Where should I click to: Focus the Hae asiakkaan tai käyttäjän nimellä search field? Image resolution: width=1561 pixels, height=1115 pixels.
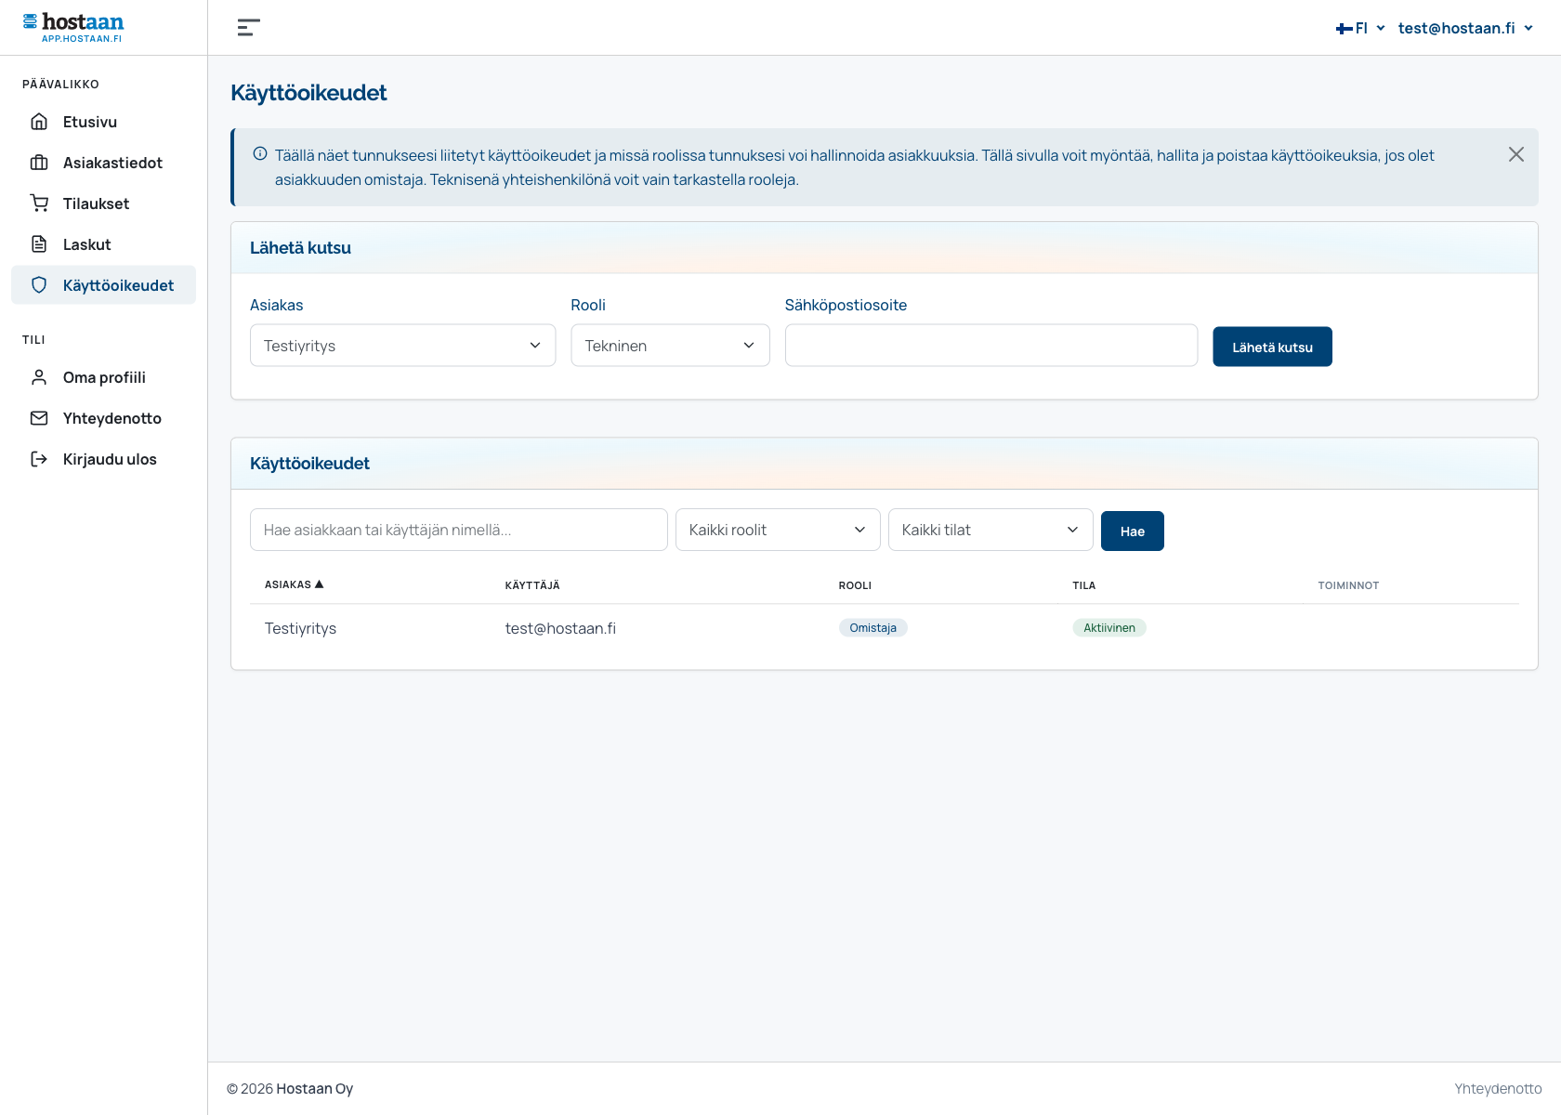point(459,530)
